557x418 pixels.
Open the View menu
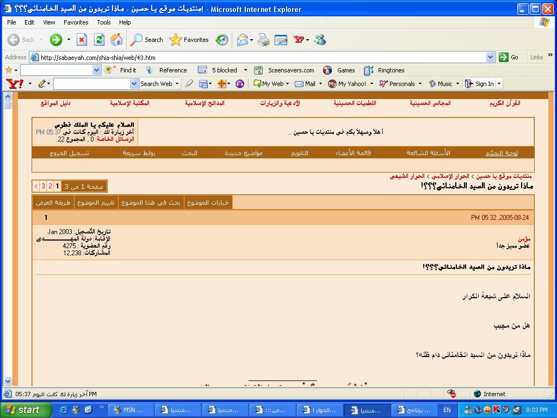[49, 22]
